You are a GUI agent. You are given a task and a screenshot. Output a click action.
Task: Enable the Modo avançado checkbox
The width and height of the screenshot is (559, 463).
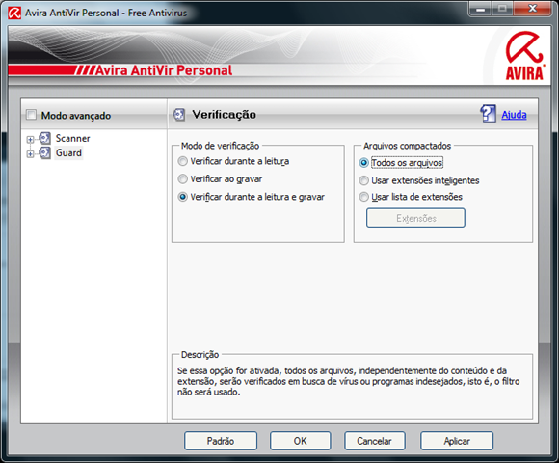point(32,115)
